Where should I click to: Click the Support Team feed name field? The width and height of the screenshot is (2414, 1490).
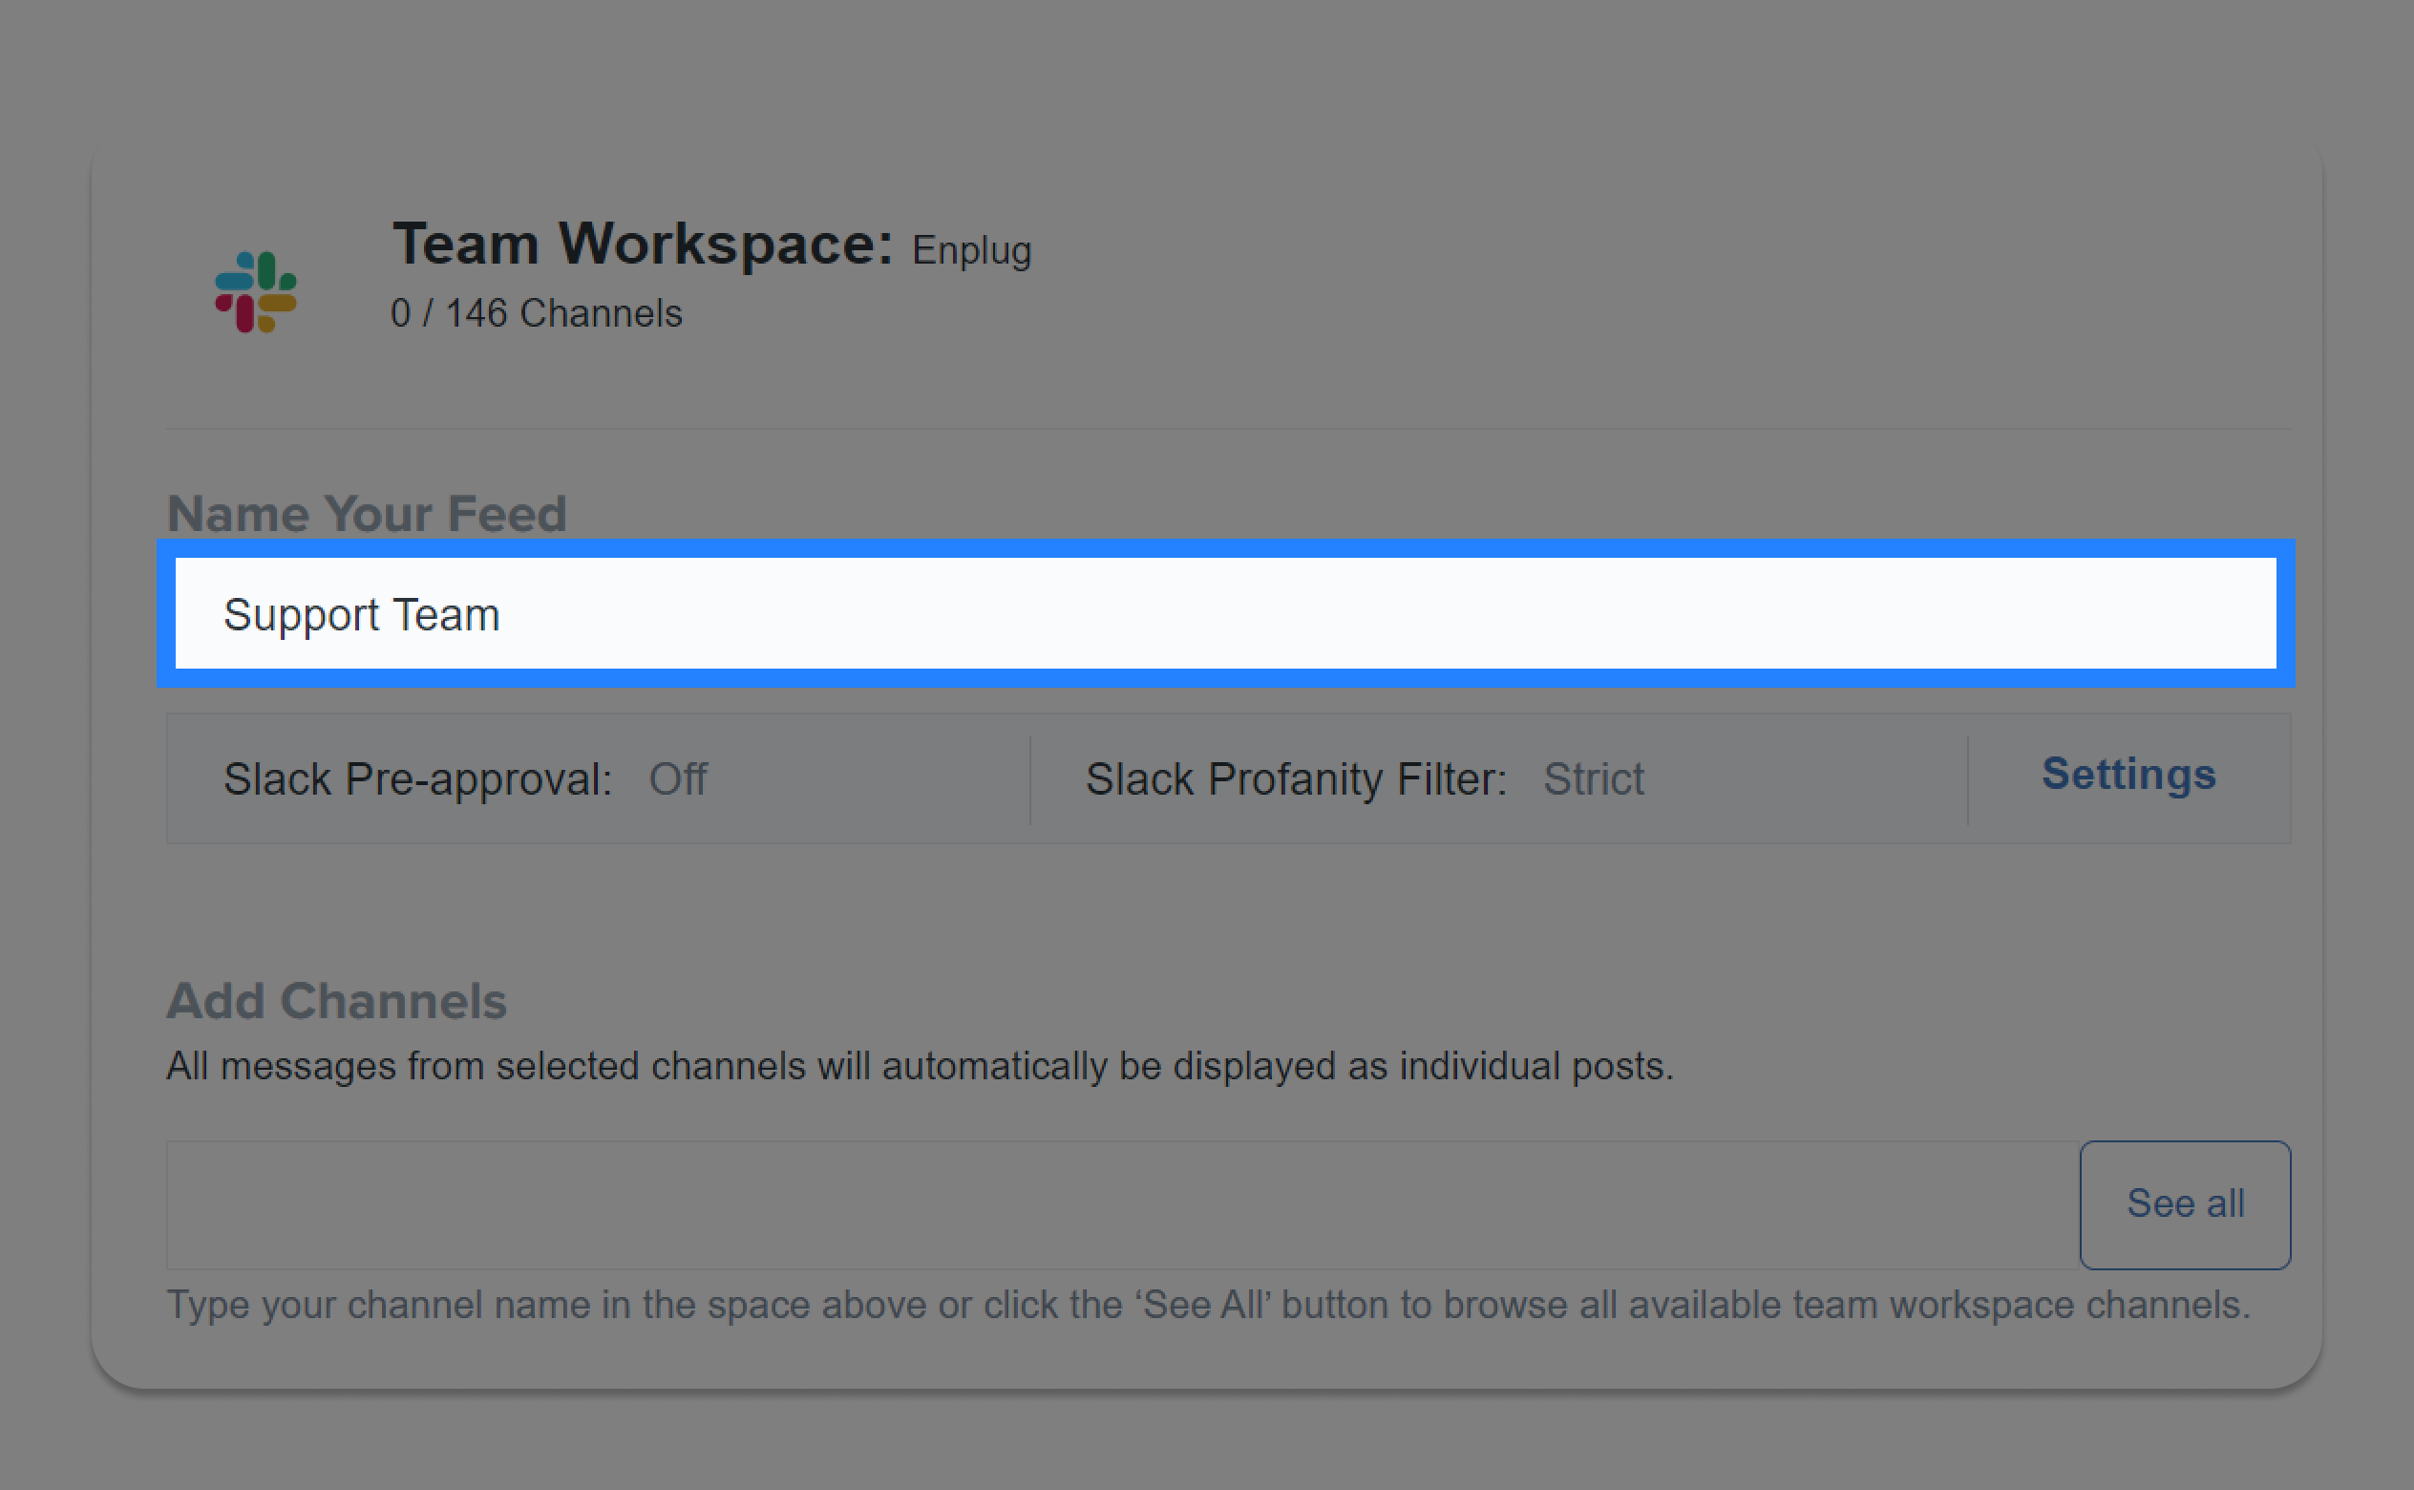1225,613
